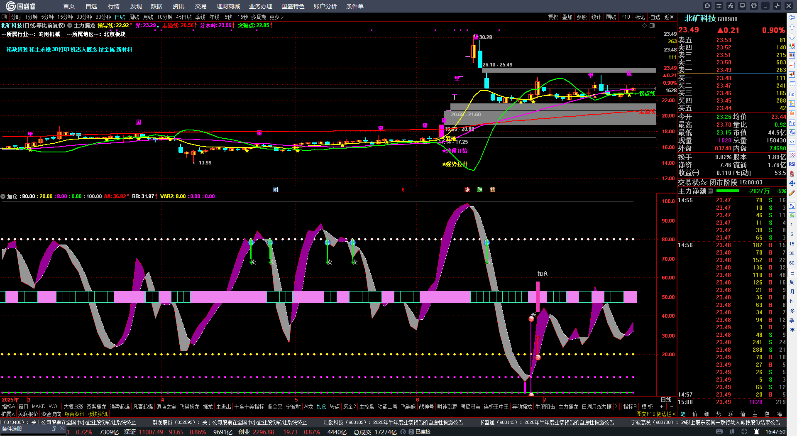
Task: Select the 资金流向 tab
Action: (51, 414)
